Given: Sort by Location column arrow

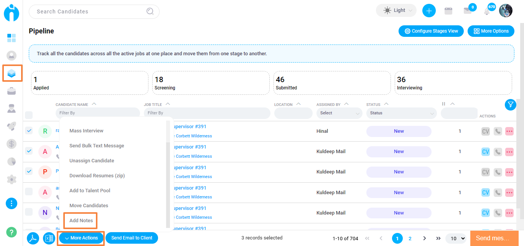Looking at the screenshot, I should coord(298,104).
